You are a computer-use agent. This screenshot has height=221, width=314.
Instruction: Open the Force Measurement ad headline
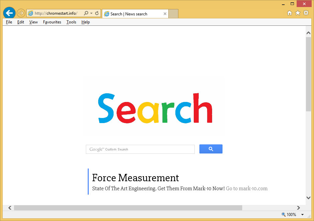click(x=135, y=178)
